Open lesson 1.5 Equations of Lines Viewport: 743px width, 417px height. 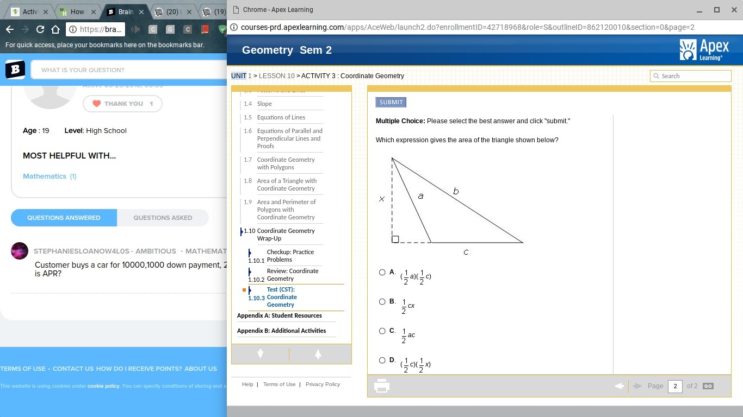click(x=281, y=117)
